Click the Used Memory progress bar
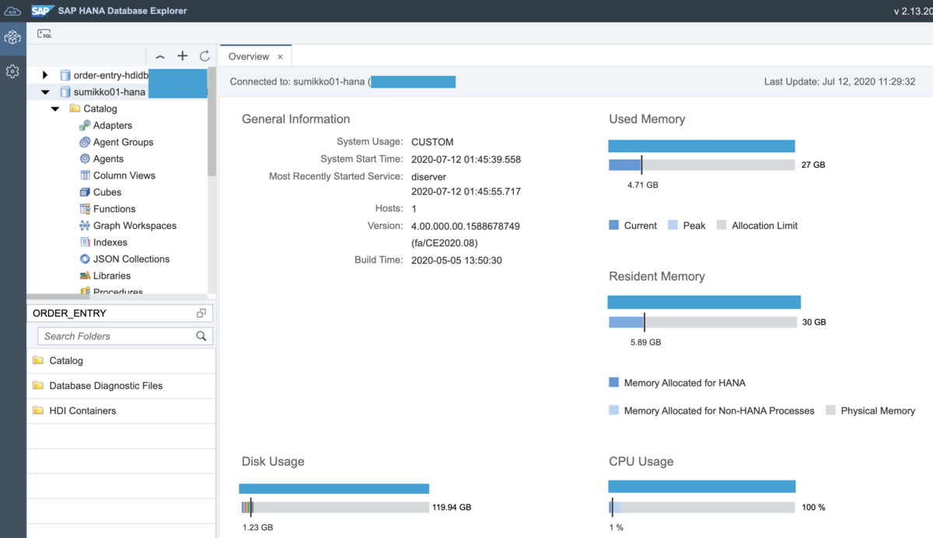Screen dimensions: 933x538 [x=701, y=165]
